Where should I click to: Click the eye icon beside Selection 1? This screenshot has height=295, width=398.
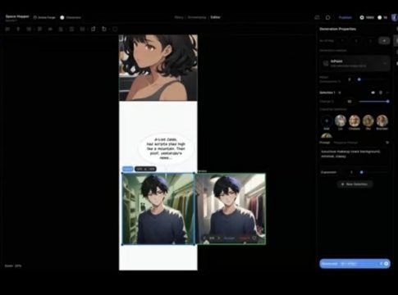[x=373, y=93]
